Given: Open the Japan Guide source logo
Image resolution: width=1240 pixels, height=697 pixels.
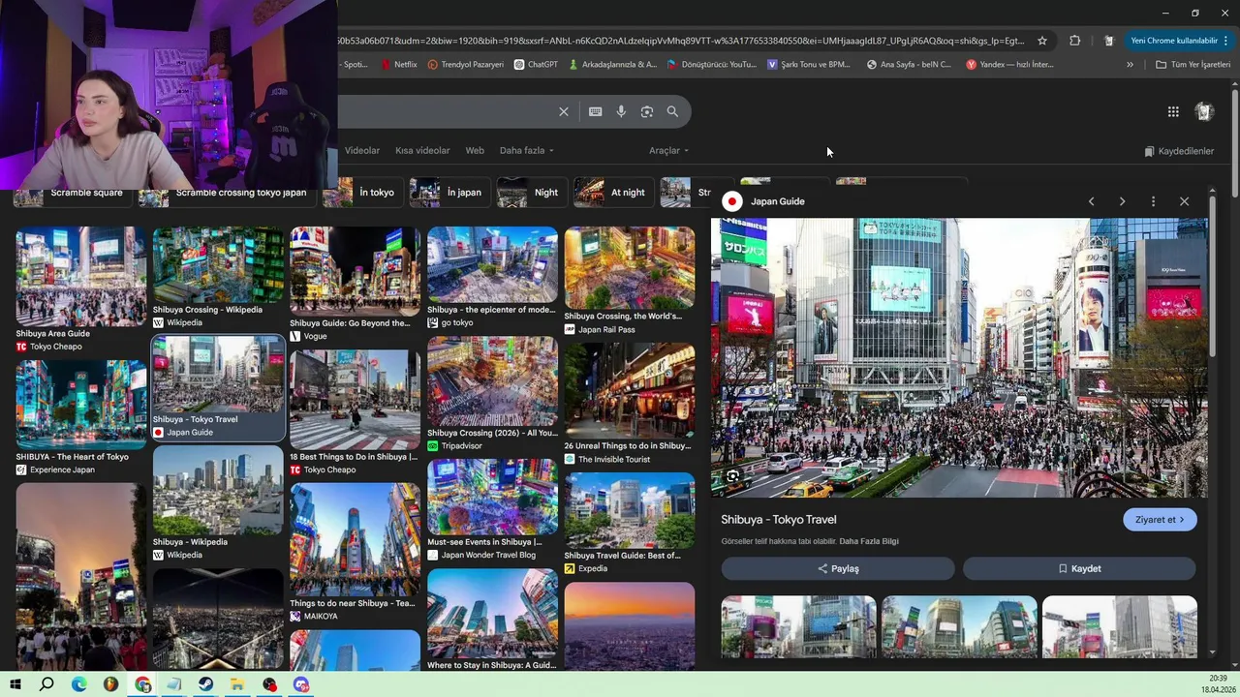Looking at the screenshot, I should coord(732,201).
